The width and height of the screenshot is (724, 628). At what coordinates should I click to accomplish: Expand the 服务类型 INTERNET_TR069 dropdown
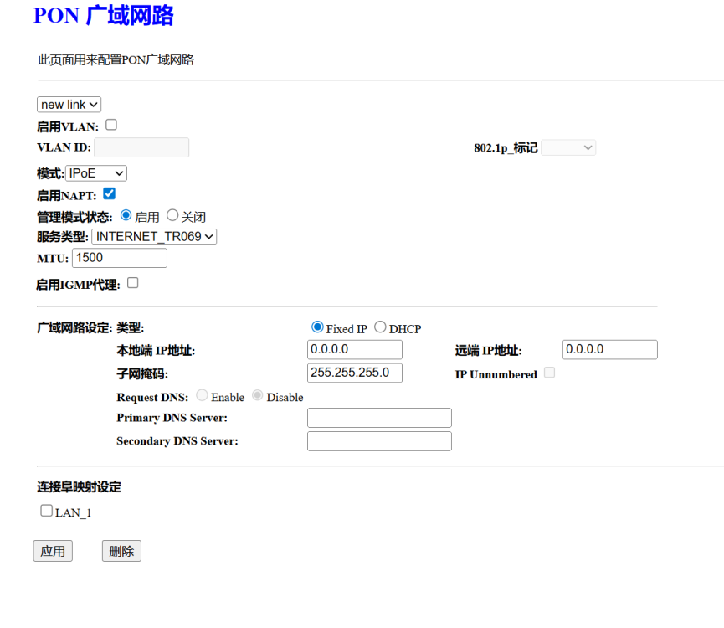154,237
